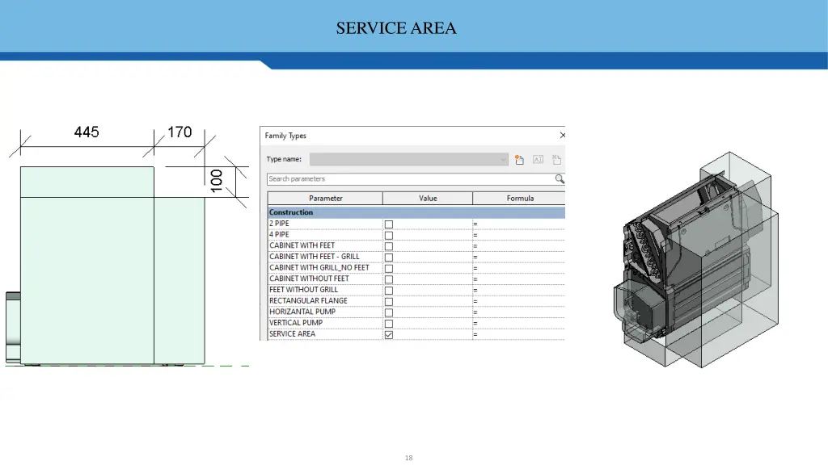Click the SERVICE AREA formula cell
The image size is (828, 465).
pyautogui.click(x=519, y=335)
